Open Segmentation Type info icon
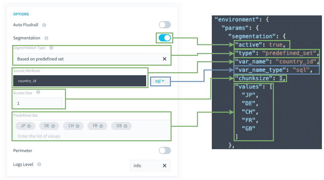Image resolution: width=324 pixels, height=180 pixels. 51,48
